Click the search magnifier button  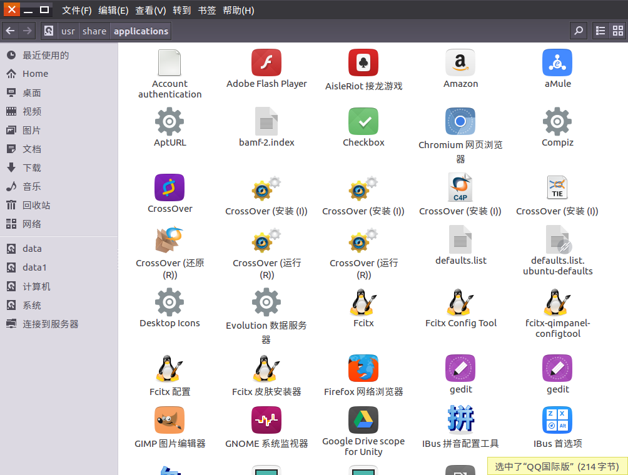pos(579,31)
